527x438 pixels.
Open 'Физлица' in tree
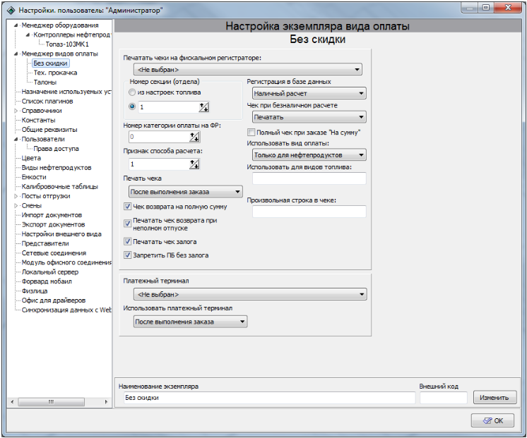pos(35,291)
